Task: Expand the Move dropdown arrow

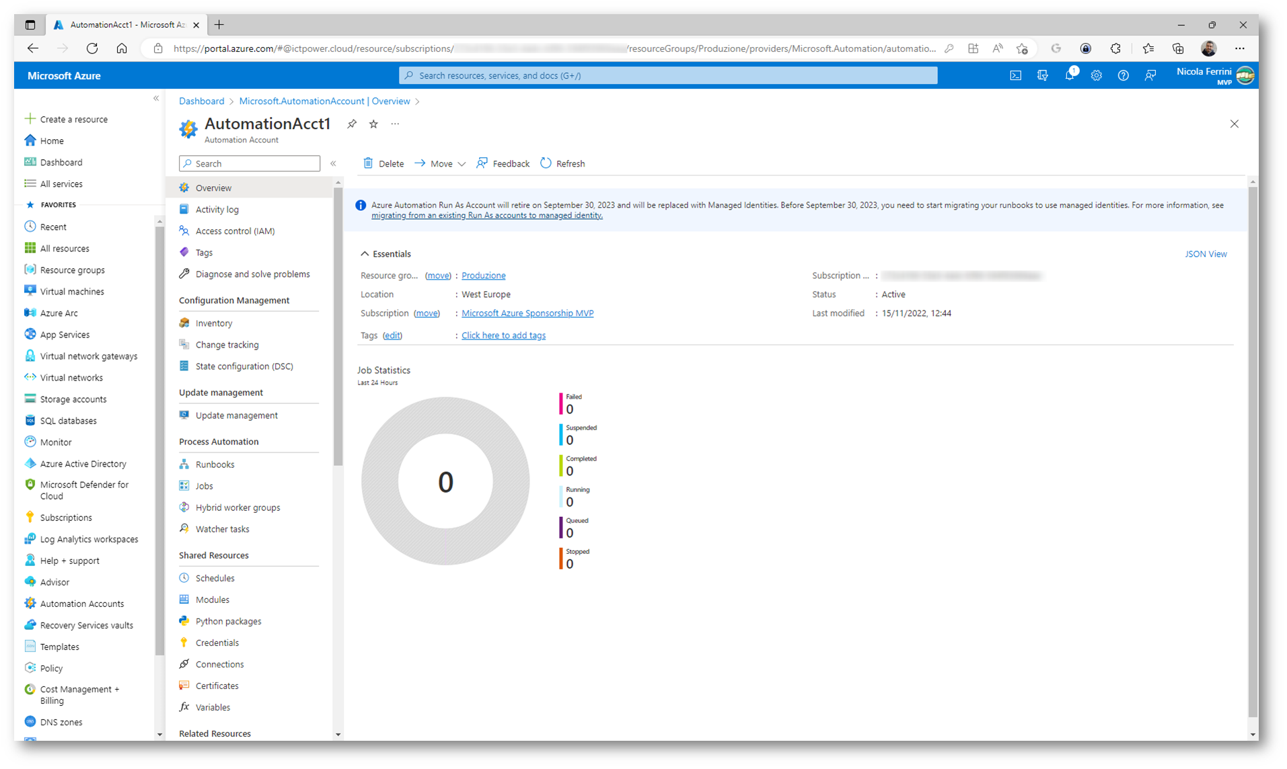Action: pos(462,164)
